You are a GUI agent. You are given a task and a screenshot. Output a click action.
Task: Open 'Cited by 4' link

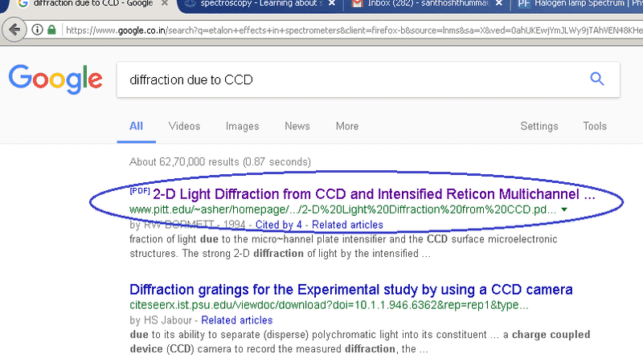pyautogui.click(x=281, y=224)
